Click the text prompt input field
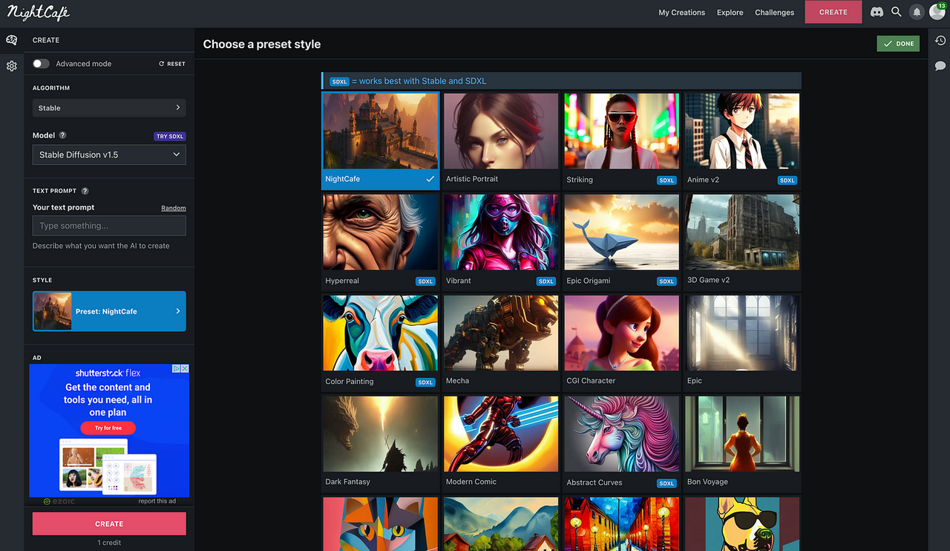950x551 pixels. coord(108,226)
